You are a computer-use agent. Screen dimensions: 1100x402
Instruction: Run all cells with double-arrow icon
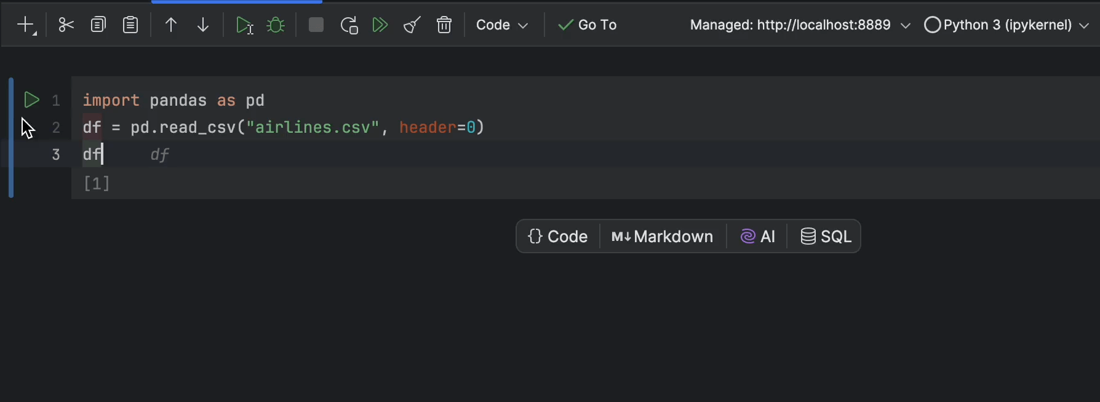(380, 25)
